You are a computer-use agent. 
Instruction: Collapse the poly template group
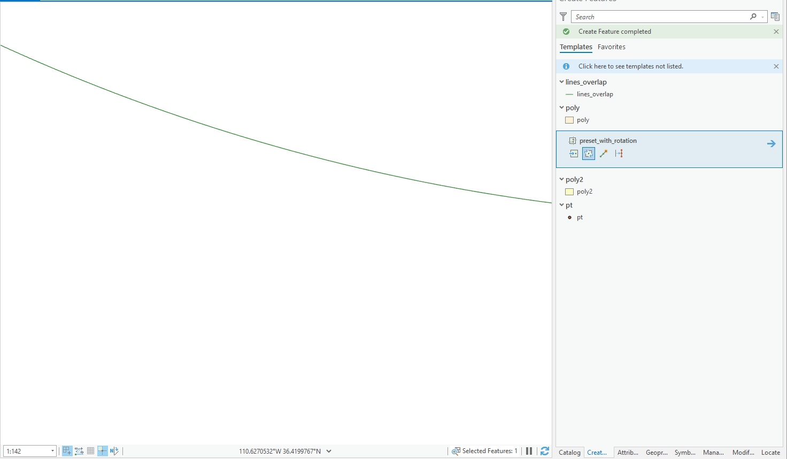coord(561,108)
